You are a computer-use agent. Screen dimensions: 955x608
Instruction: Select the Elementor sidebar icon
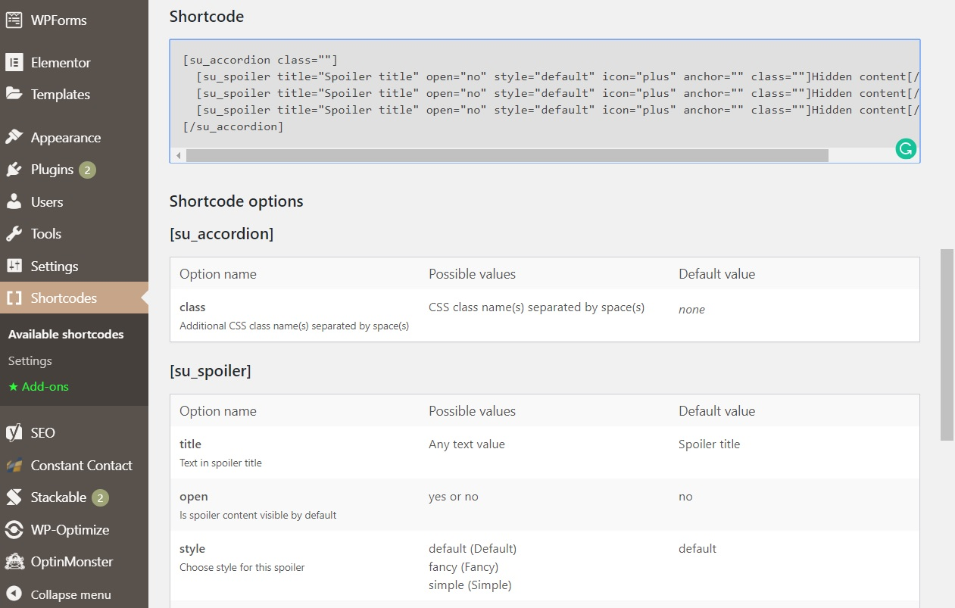14,62
